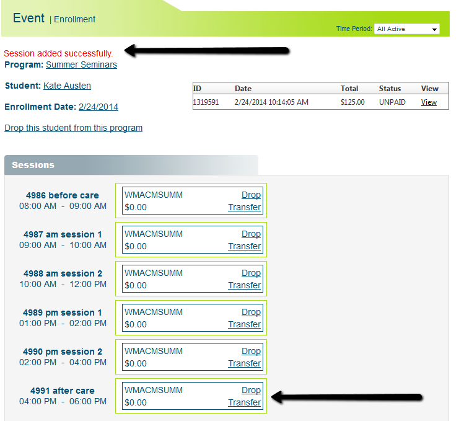Drop the 4991 after care session
The image size is (459, 421).
[251, 390]
